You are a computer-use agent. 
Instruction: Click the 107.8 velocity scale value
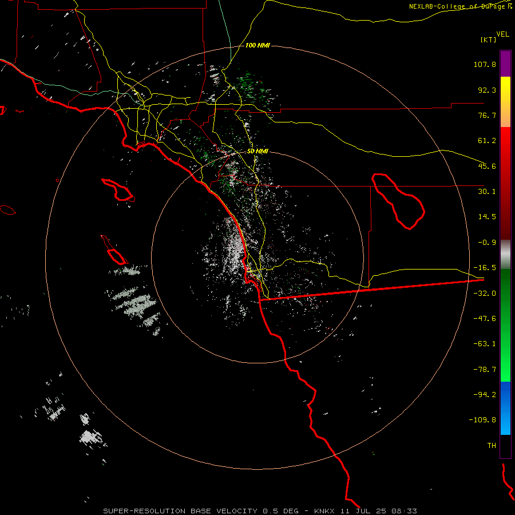point(485,64)
